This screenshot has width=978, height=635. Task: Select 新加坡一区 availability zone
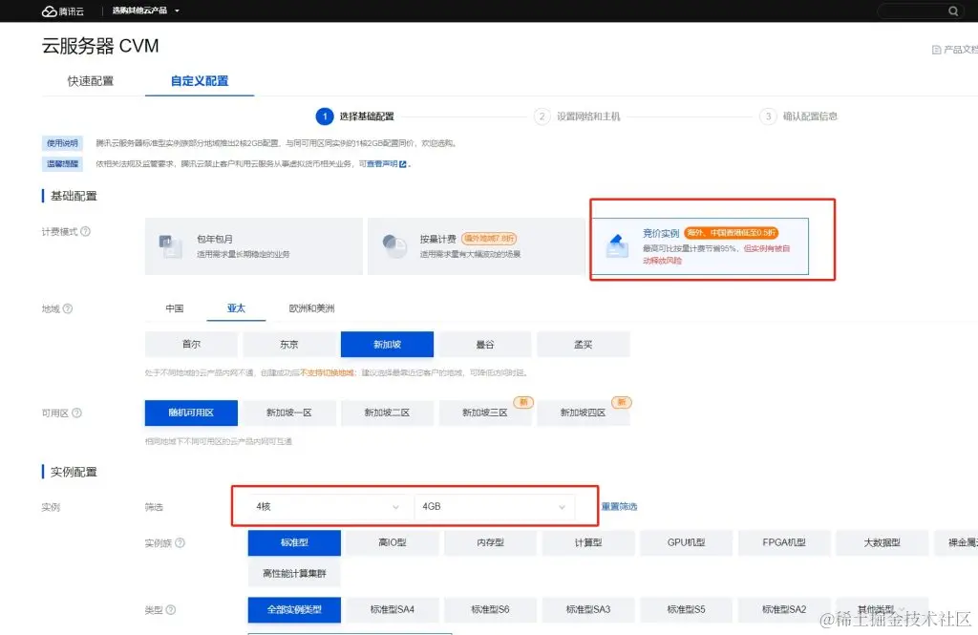[288, 413]
